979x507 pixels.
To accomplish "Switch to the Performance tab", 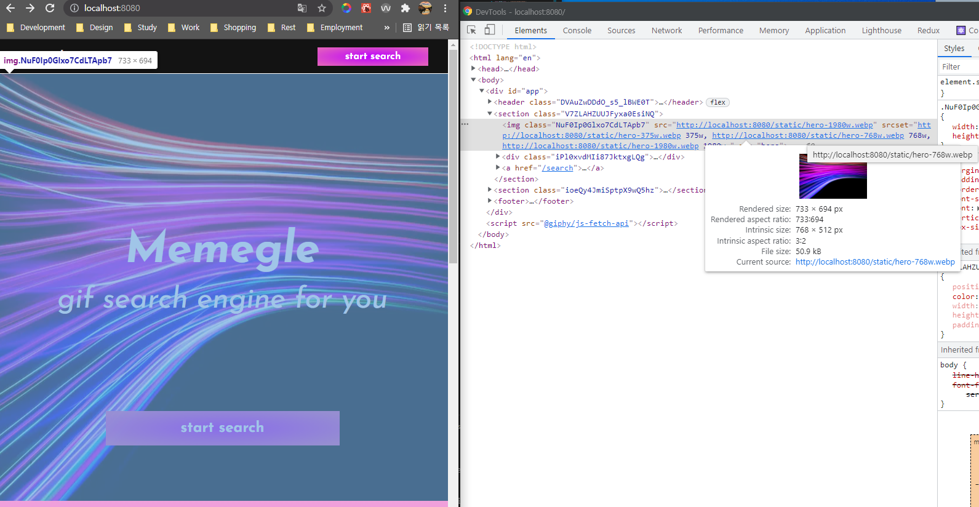I will pos(721,30).
